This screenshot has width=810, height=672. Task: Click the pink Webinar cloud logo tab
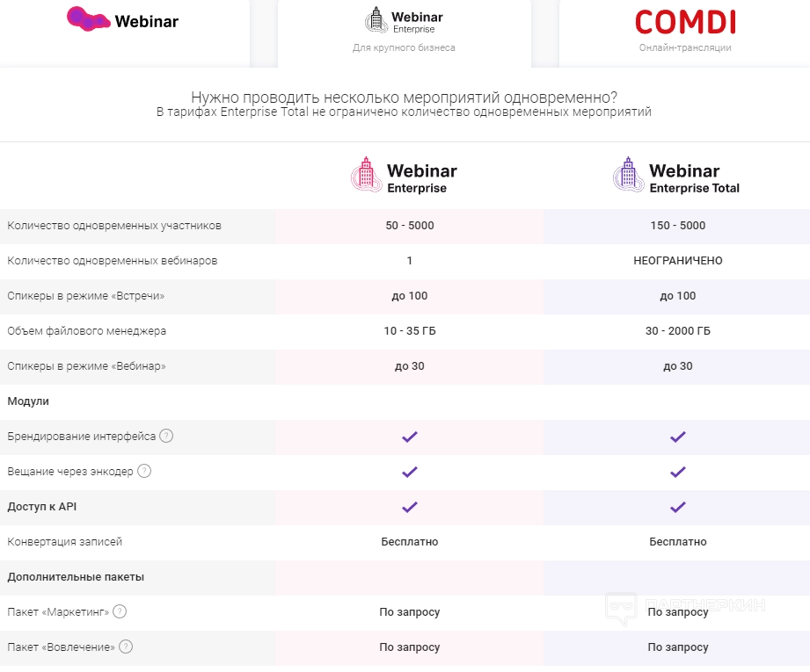[x=123, y=20]
